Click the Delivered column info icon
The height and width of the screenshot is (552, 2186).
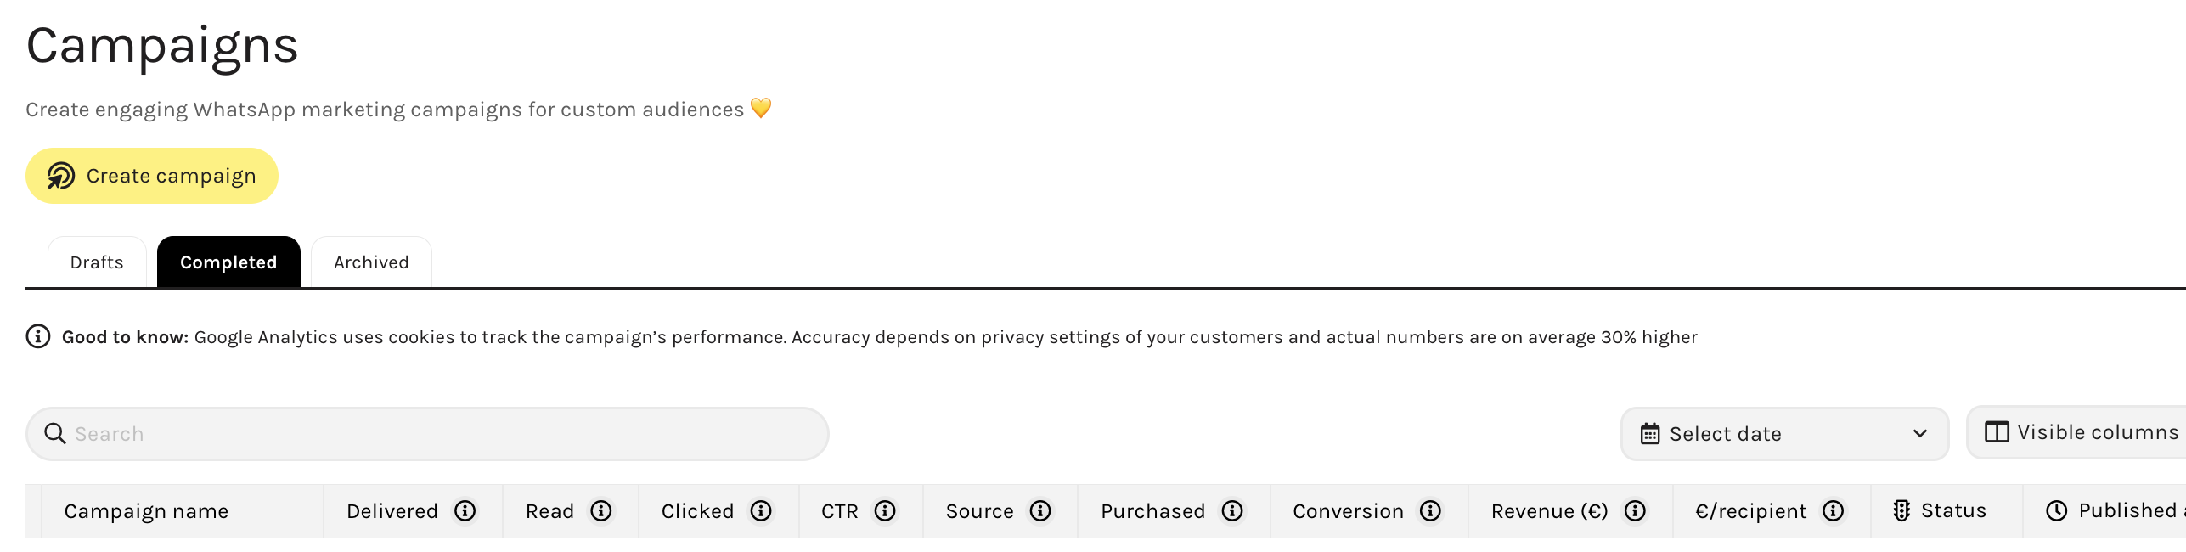tap(465, 511)
